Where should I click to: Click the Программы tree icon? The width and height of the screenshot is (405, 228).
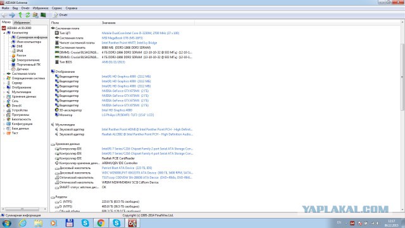[8, 115]
